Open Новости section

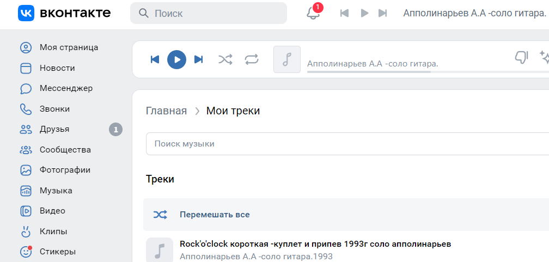tap(57, 68)
